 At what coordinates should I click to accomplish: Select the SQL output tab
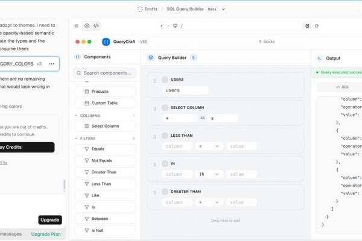click(342, 87)
